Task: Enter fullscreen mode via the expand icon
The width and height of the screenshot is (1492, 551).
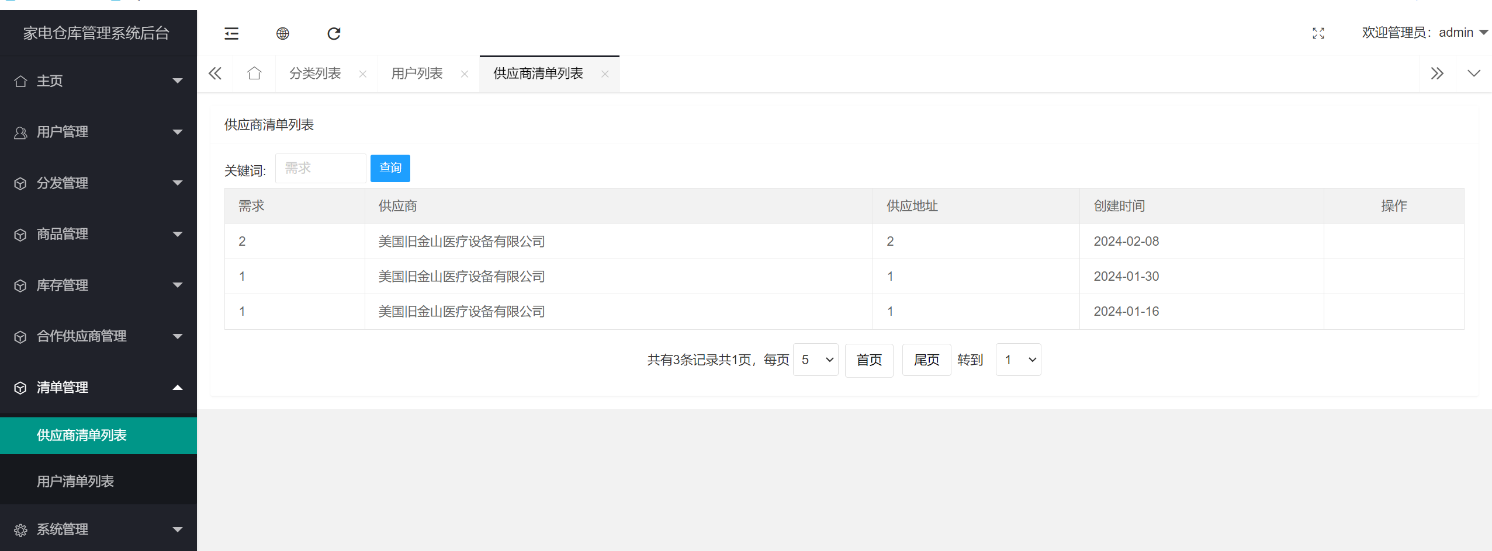Action: tap(1318, 33)
